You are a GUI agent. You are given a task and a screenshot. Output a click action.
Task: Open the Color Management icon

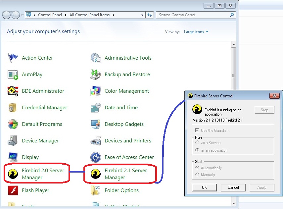tap(96, 91)
